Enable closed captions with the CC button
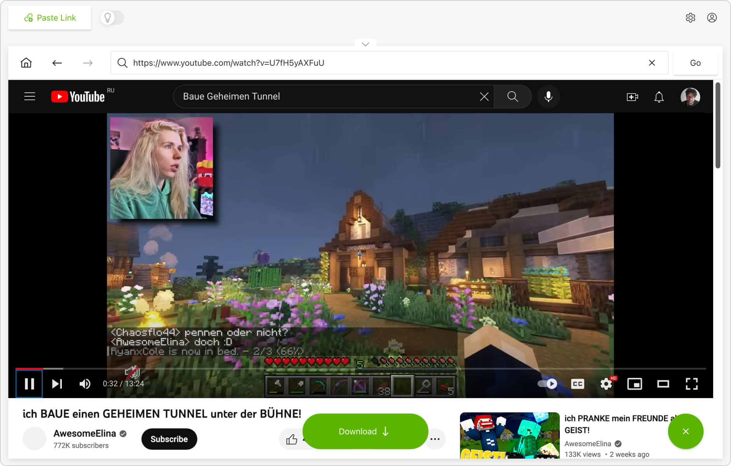731x466 pixels. [x=577, y=384]
